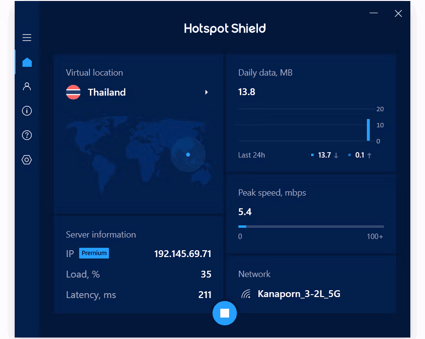Click the Last 24h label
The width and height of the screenshot is (425, 339).
[251, 155]
